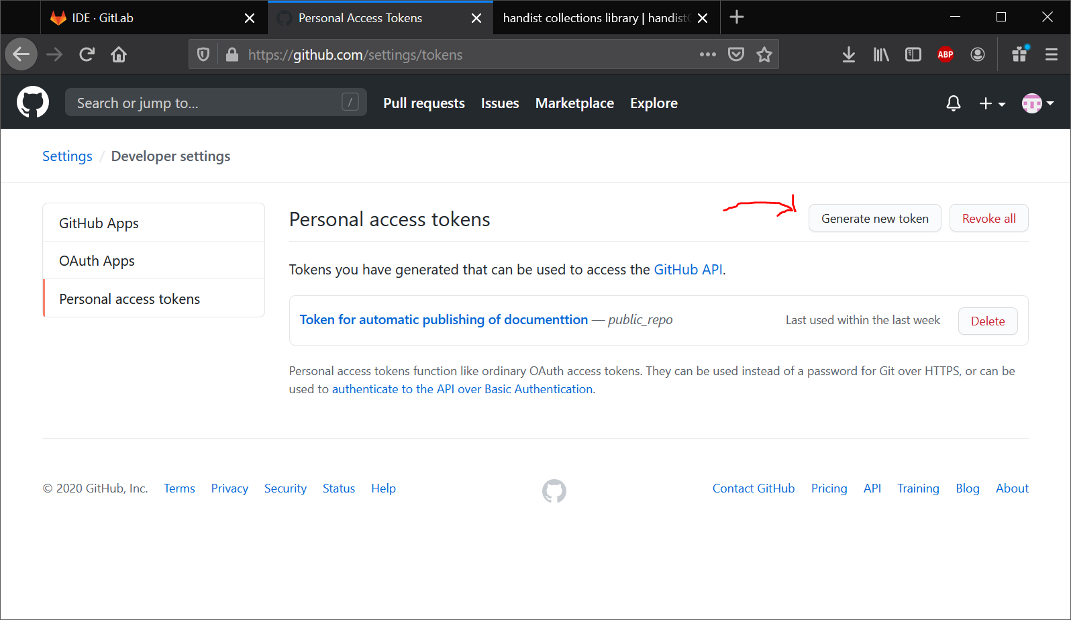Viewport: 1071px width, 620px height.
Task: Open the Adblock Plus extension icon
Action: coord(945,55)
